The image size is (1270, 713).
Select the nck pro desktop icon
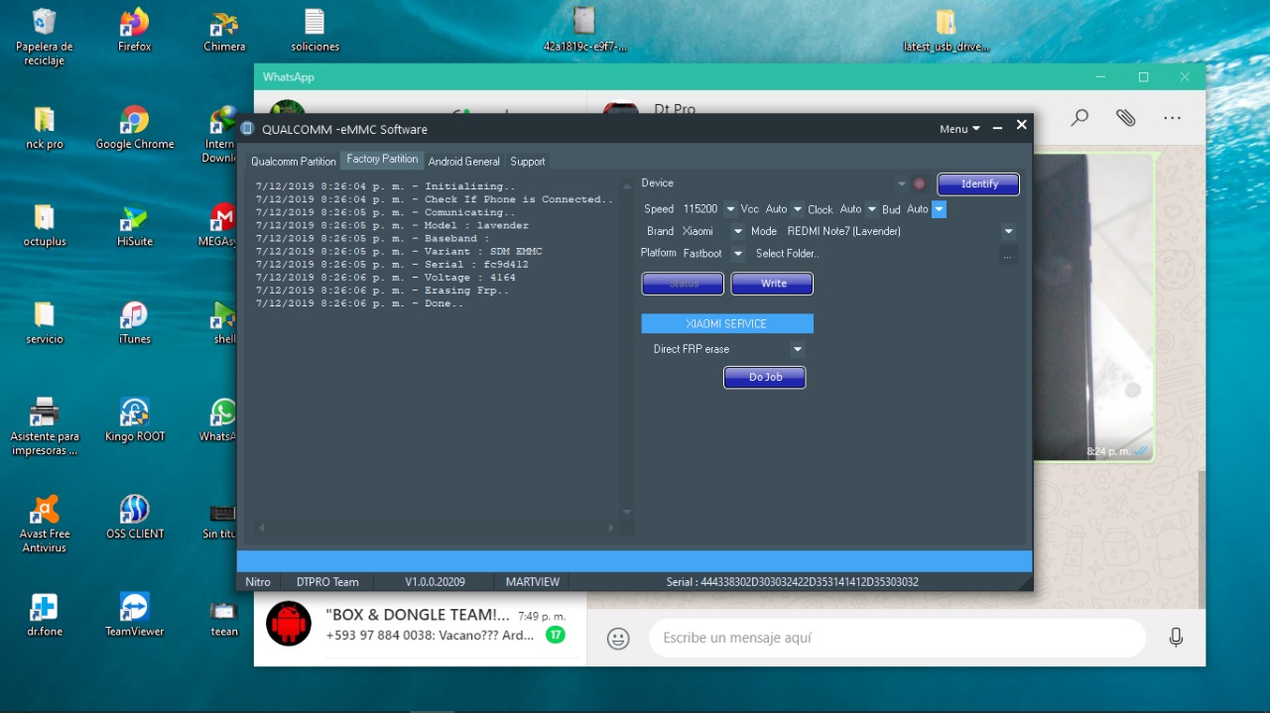click(44, 128)
